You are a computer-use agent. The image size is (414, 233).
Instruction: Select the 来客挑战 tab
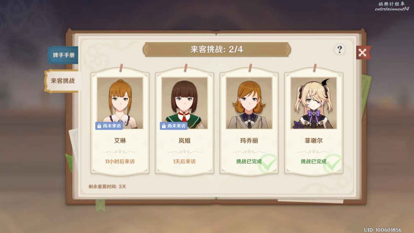[62, 81]
